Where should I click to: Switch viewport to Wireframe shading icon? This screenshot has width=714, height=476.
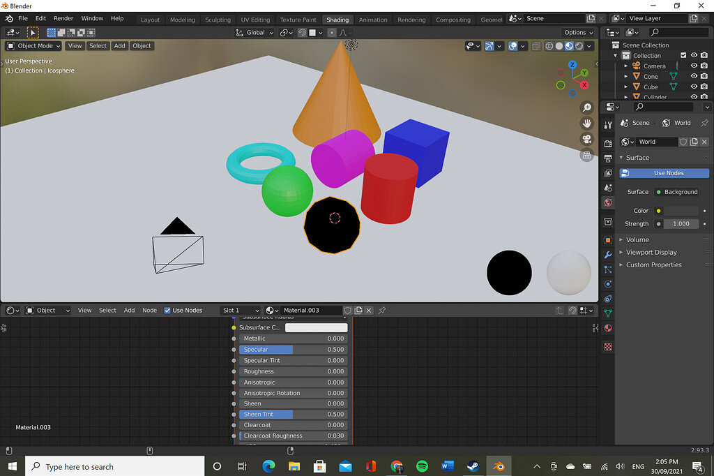549,46
